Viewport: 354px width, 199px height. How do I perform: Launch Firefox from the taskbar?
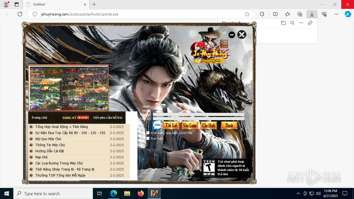(141, 193)
